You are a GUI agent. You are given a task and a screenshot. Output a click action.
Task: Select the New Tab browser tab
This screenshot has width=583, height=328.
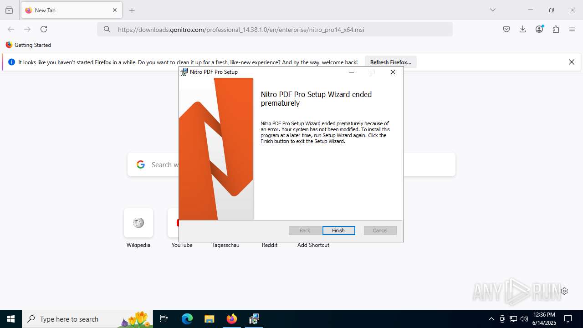pos(71,10)
